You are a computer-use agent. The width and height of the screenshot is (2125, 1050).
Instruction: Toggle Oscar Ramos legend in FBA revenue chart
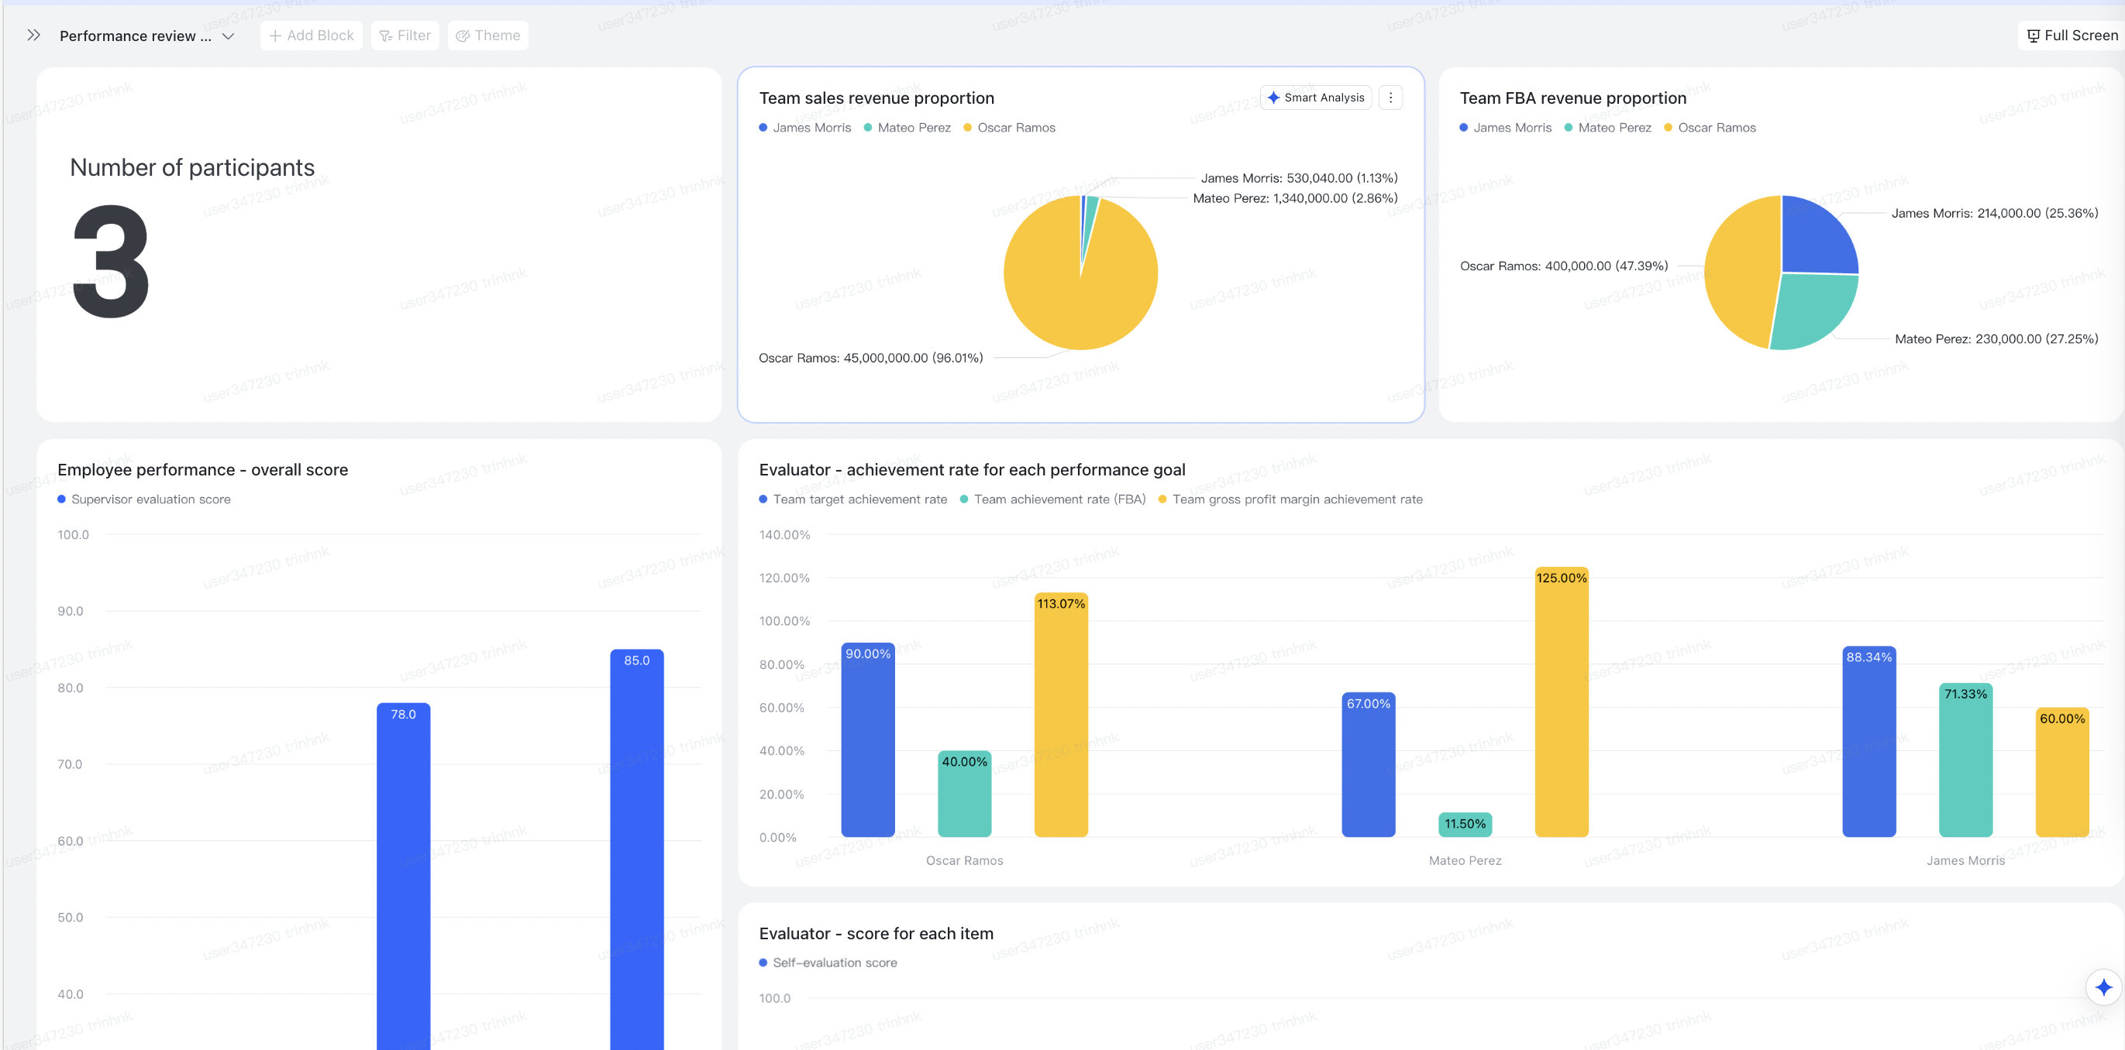coord(1716,128)
